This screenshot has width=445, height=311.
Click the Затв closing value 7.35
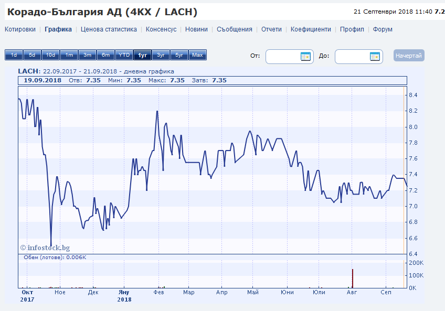[219, 80]
